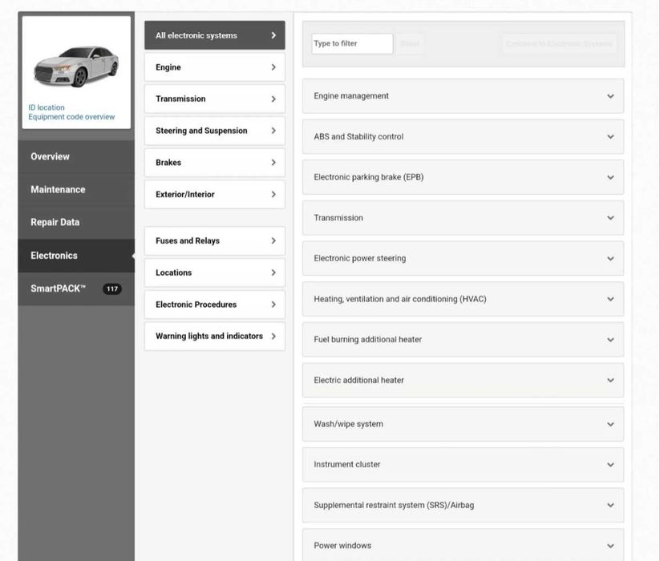This screenshot has width=660, height=561.
Task: Click the chevron arrow next to Brakes
Action: [273, 163]
